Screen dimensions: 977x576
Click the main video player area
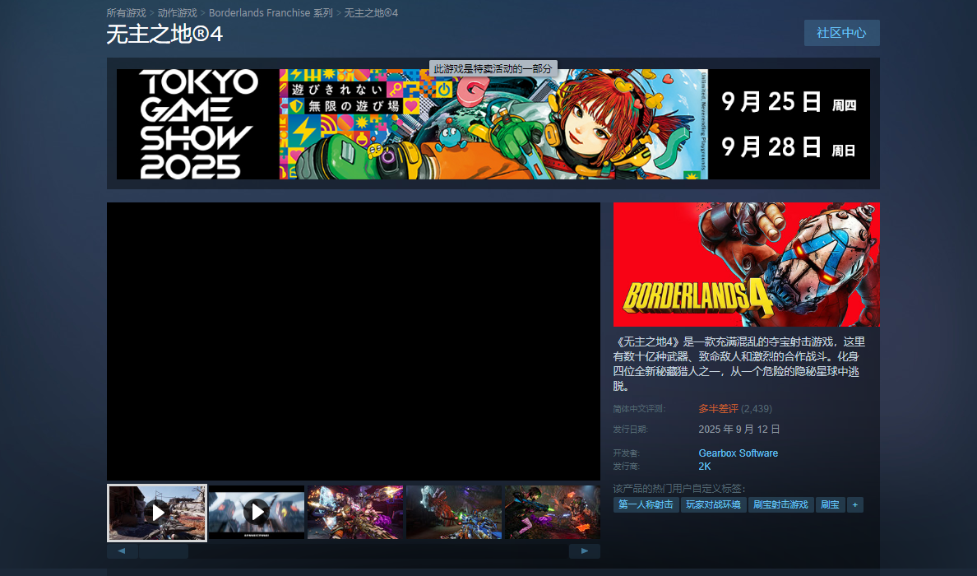coord(354,341)
